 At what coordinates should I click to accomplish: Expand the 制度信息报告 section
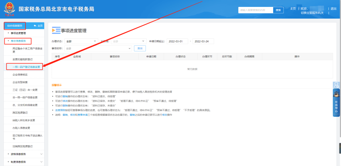point(41,162)
